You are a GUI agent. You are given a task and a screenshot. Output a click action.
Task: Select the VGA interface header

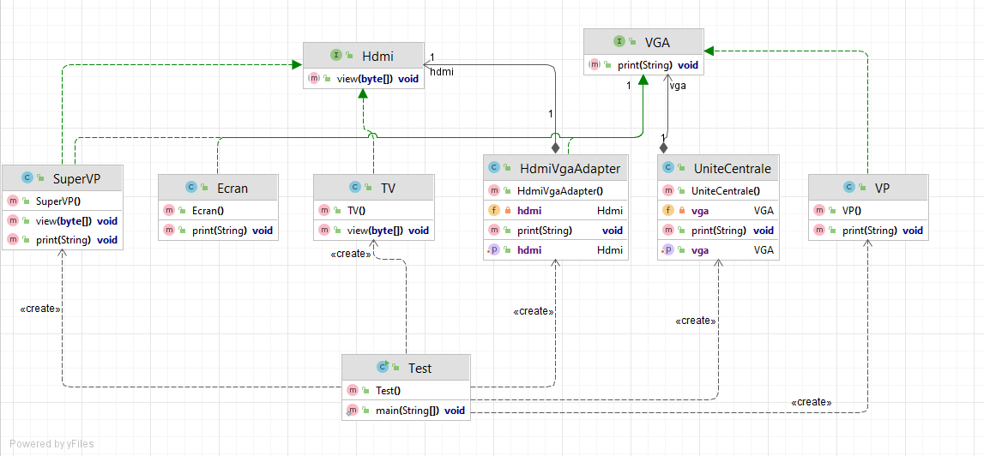pos(643,42)
